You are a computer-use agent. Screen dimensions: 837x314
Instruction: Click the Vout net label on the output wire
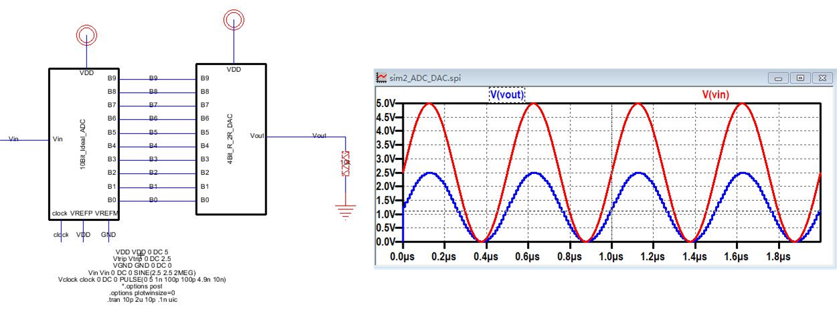319,136
